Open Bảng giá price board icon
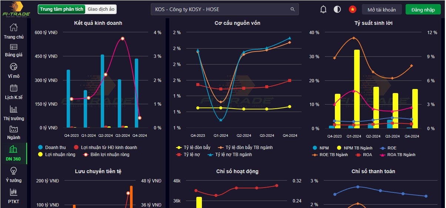 [x=14, y=47]
